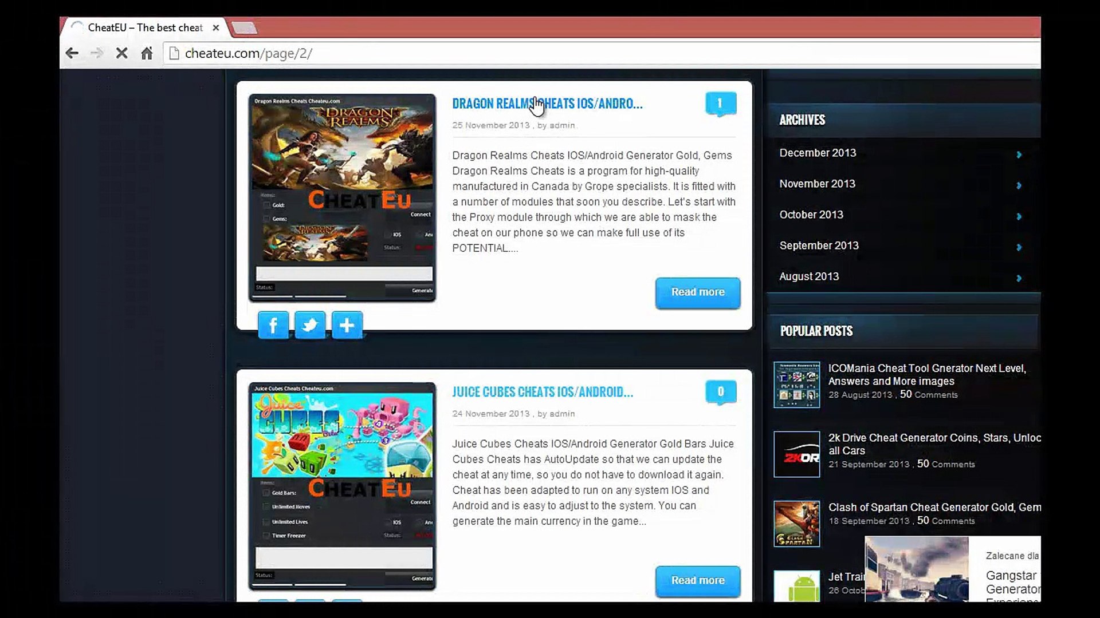The height and width of the screenshot is (618, 1100).
Task: Open the new tab button
Action: click(245, 27)
